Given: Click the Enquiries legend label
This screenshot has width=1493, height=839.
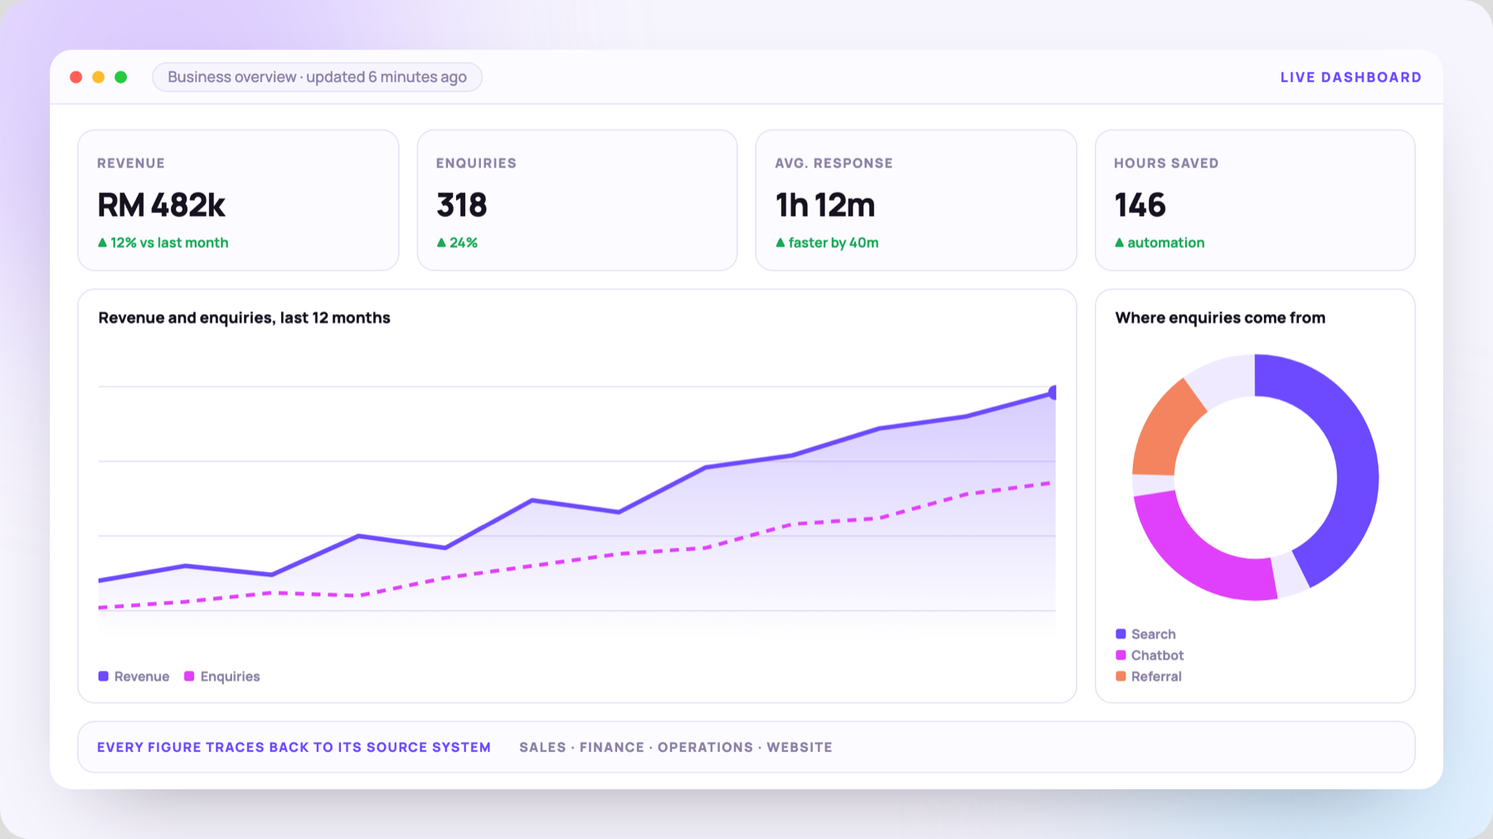Looking at the screenshot, I should point(230,677).
